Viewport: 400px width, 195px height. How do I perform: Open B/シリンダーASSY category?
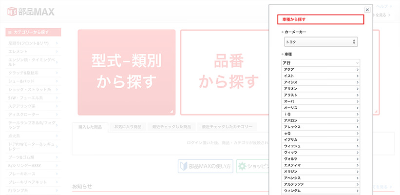click(x=33, y=166)
